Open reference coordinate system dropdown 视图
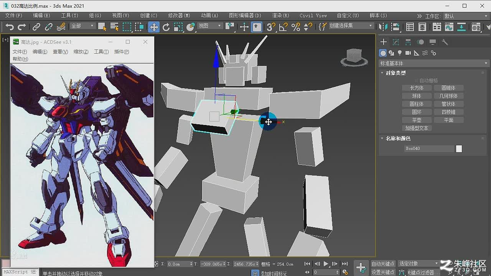This screenshot has height=276, width=491. pyautogui.click(x=210, y=26)
